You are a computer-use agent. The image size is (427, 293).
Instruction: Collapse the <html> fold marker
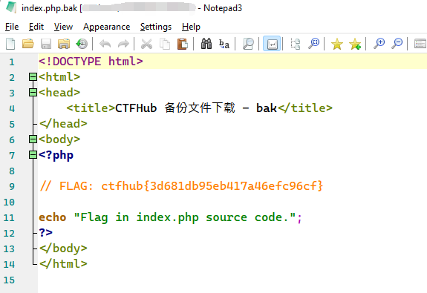click(33, 77)
